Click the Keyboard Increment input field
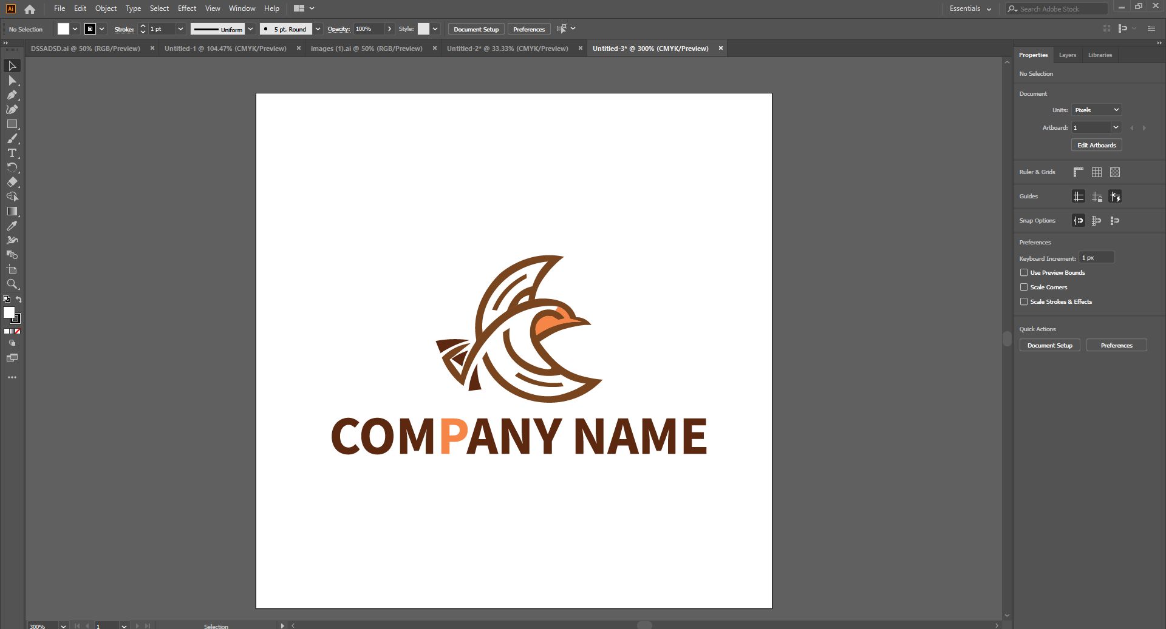Viewport: 1166px width, 629px height. tap(1096, 258)
